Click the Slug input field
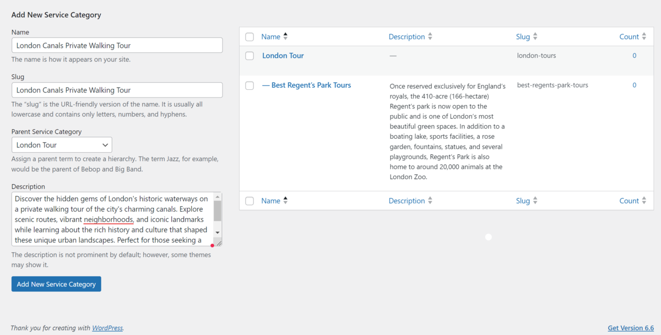Screen dimensions: 661x335 click(117, 90)
